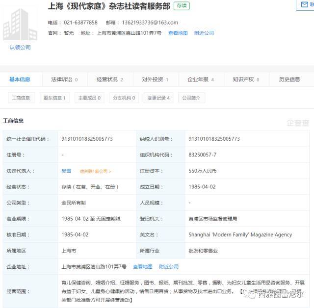The height and width of the screenshot is (308, 314).
Task: Select the 公司简介 sub-section button
Action: 191,98
